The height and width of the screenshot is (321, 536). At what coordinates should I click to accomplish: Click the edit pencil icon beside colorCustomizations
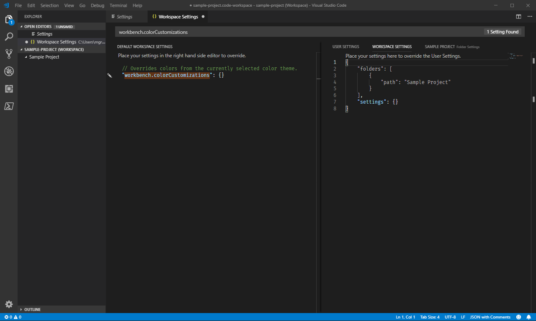pos(110,75)
